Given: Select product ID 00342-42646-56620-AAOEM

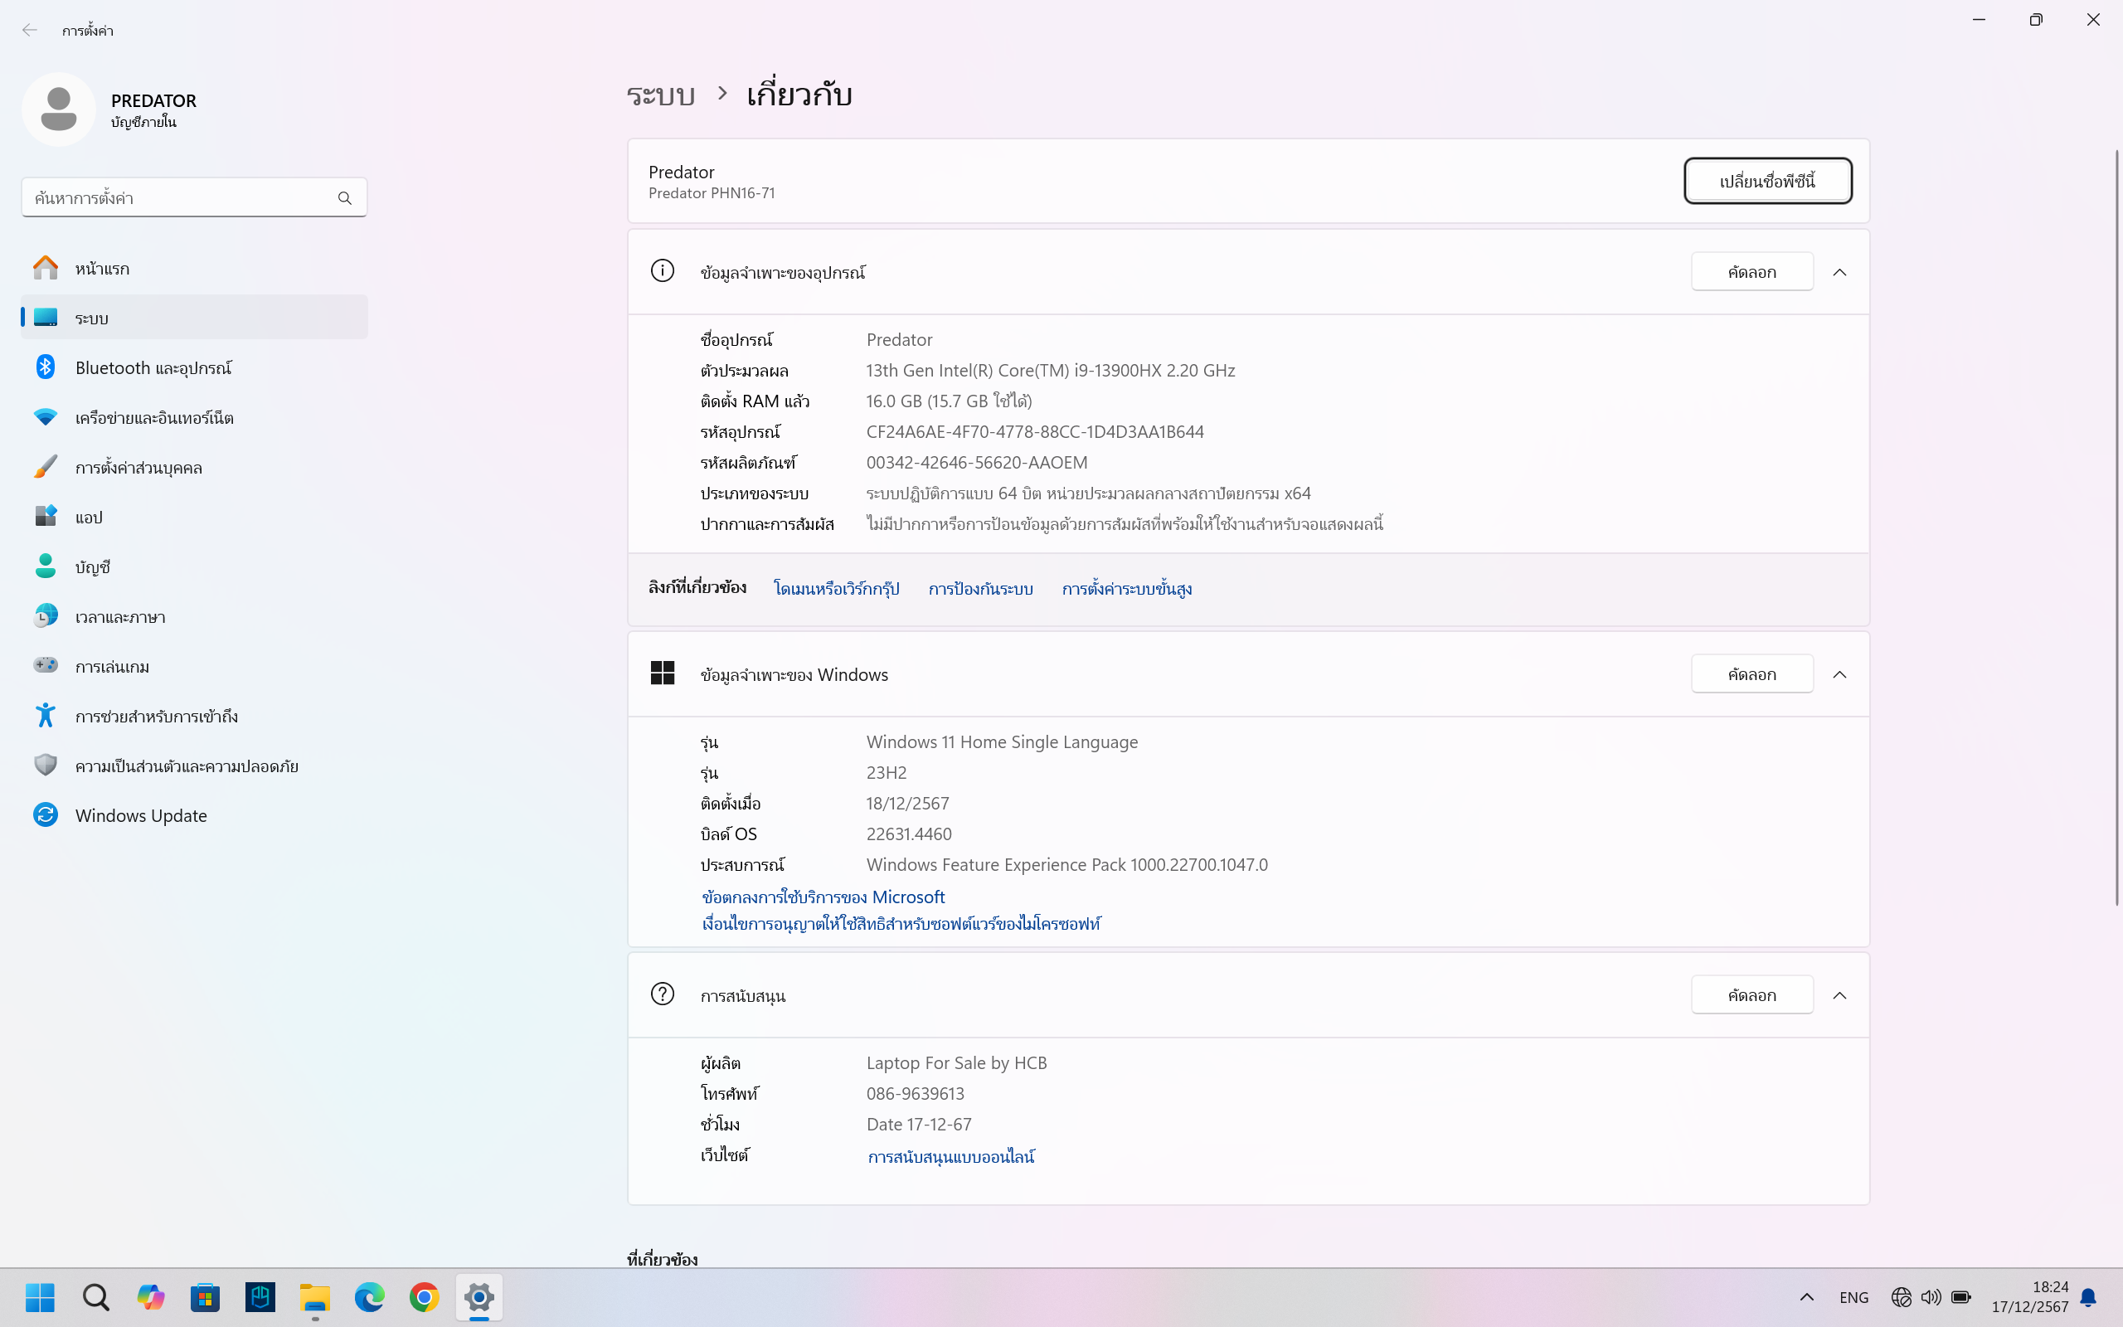Looking at the screenshot, I should coord(976,463).
